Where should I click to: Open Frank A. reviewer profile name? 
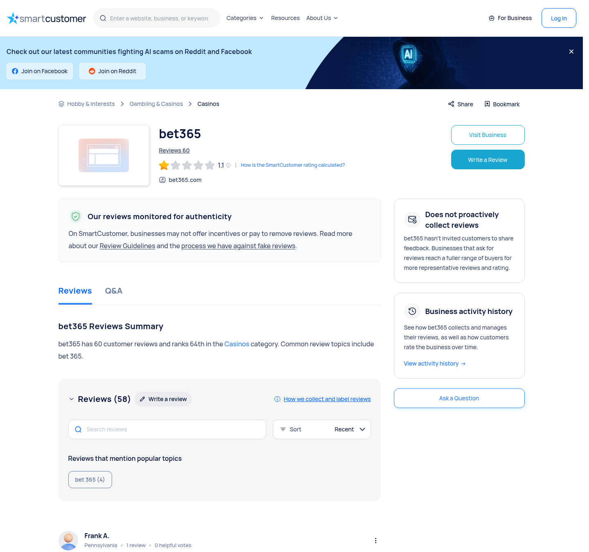[x=97, y=536]
